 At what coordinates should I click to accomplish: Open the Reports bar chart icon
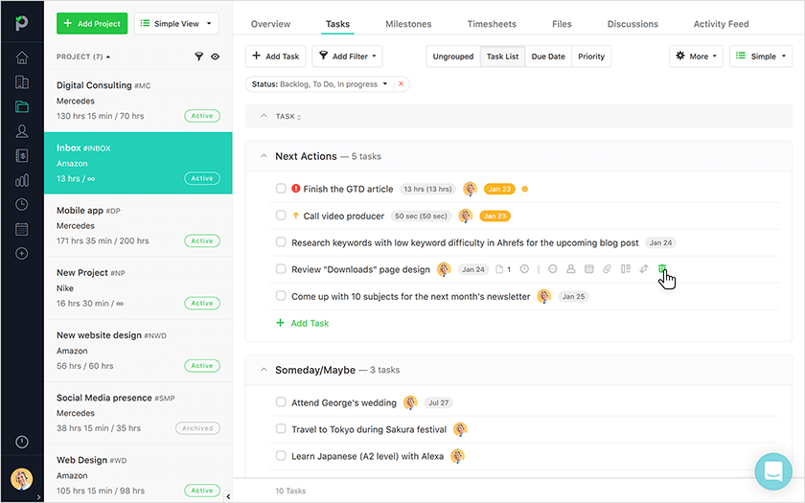click(x=21, y=180)
